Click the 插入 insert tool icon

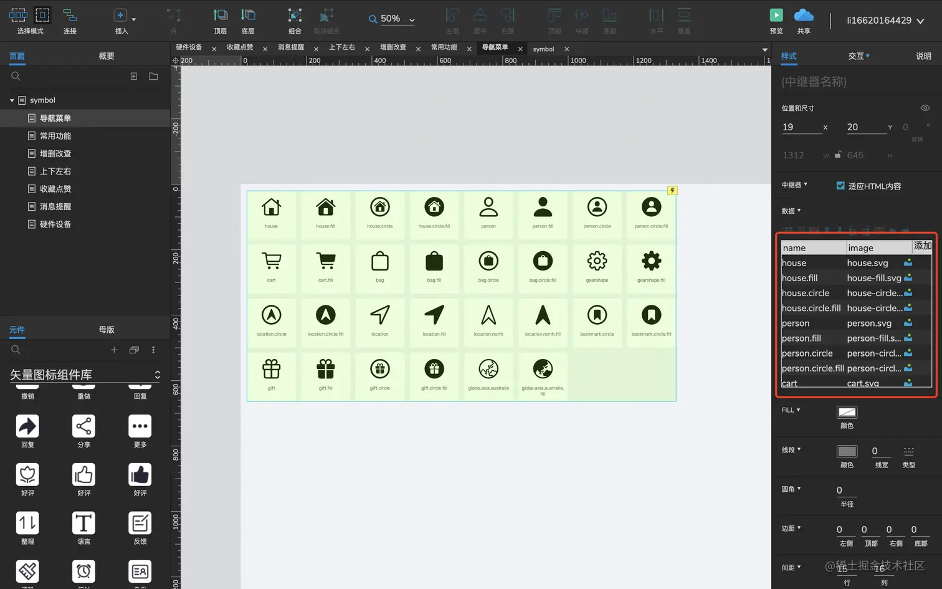click(120, 16)
